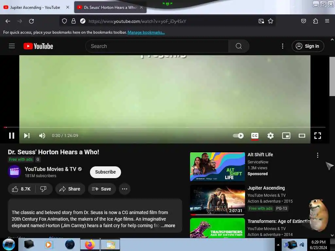Subscribe to YouTube Movies & TV
This screenshot has height=251, width=335.
point(105,172)
